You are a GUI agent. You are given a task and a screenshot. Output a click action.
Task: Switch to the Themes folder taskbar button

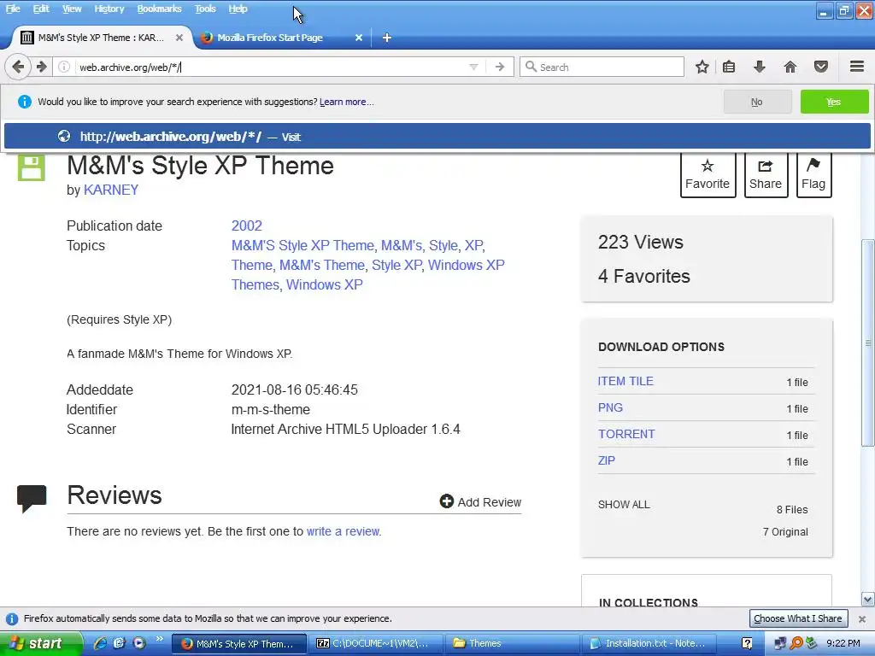pos(513,644)
